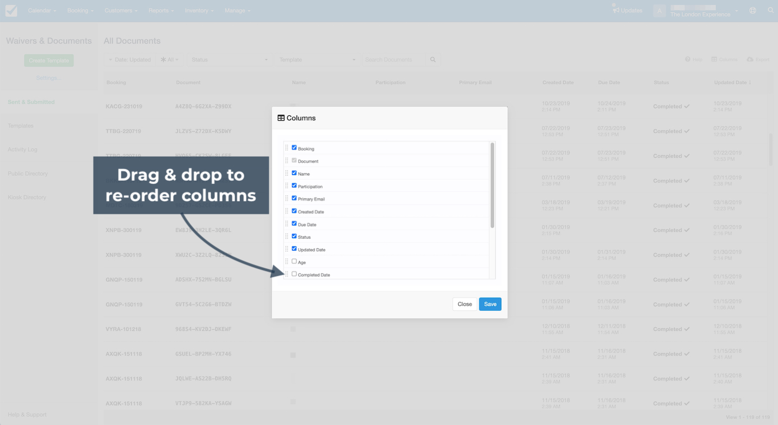Open the Date: Updated filter dropdown
The image size is (778, 425).
[129, 60]
